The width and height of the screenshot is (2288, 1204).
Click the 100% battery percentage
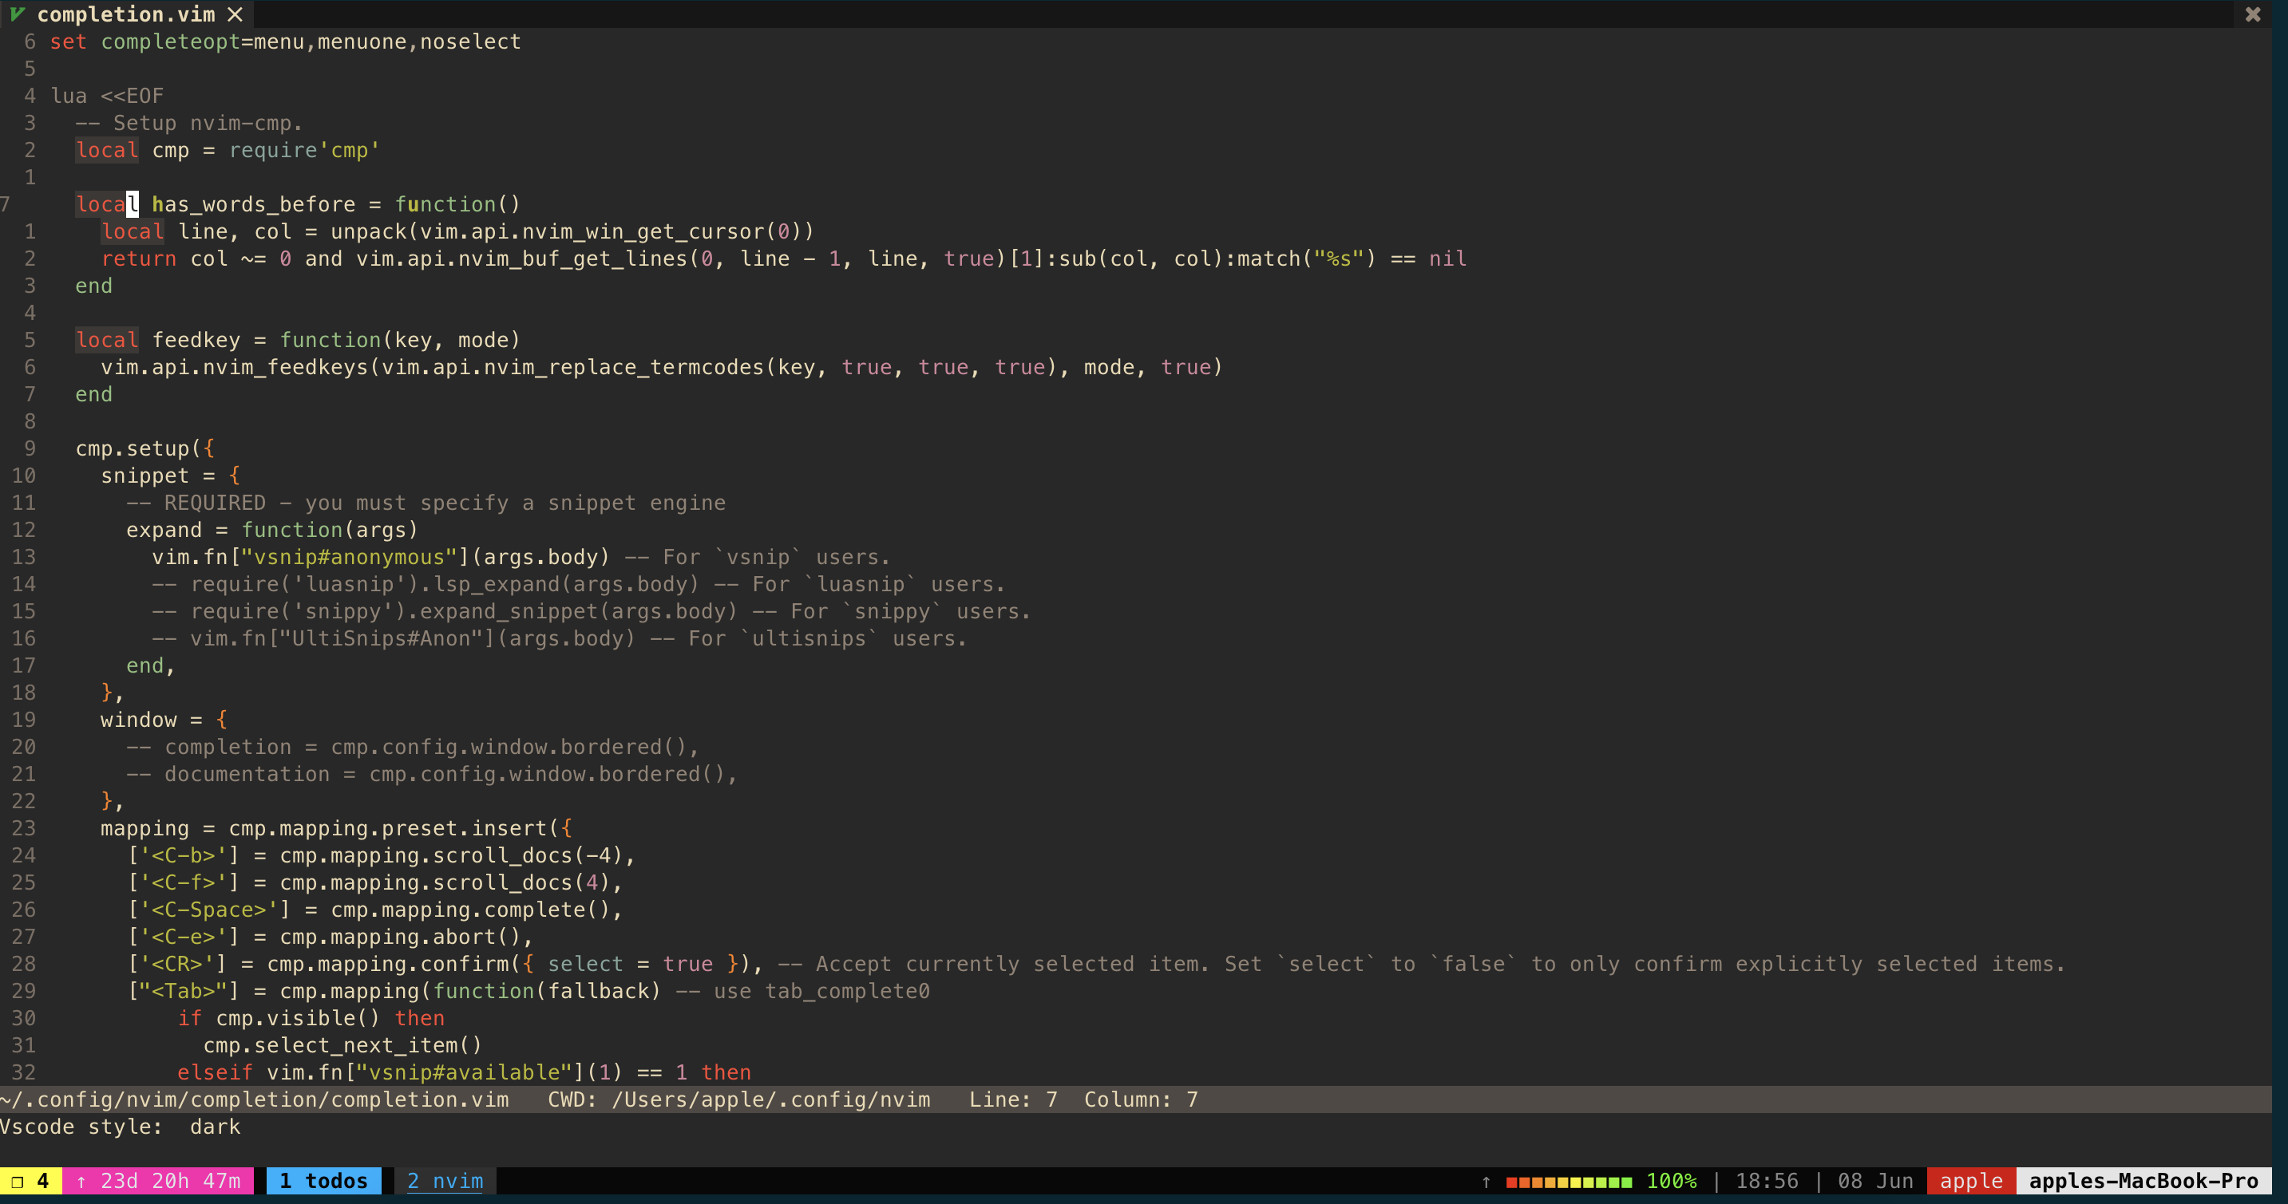[1671, 1181]
